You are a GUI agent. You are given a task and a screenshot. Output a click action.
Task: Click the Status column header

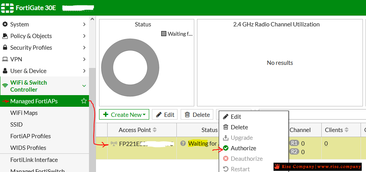[x=209, y=130]
